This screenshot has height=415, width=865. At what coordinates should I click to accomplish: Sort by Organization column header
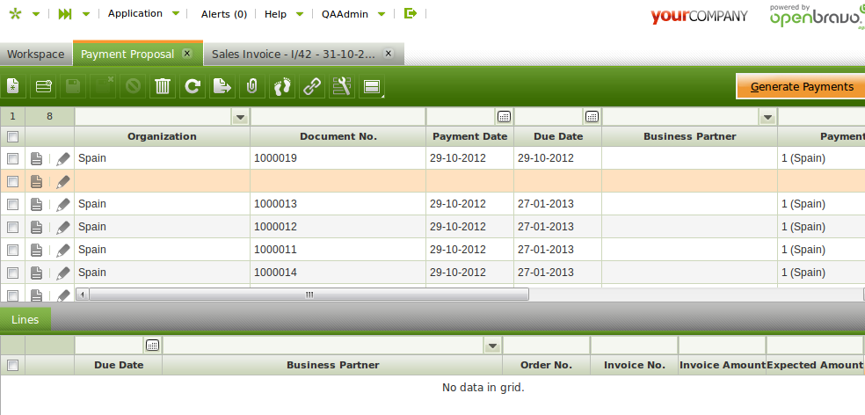162,136
